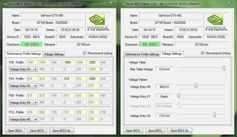Click the NVIDIA logo in the right window

coord(216,22)
